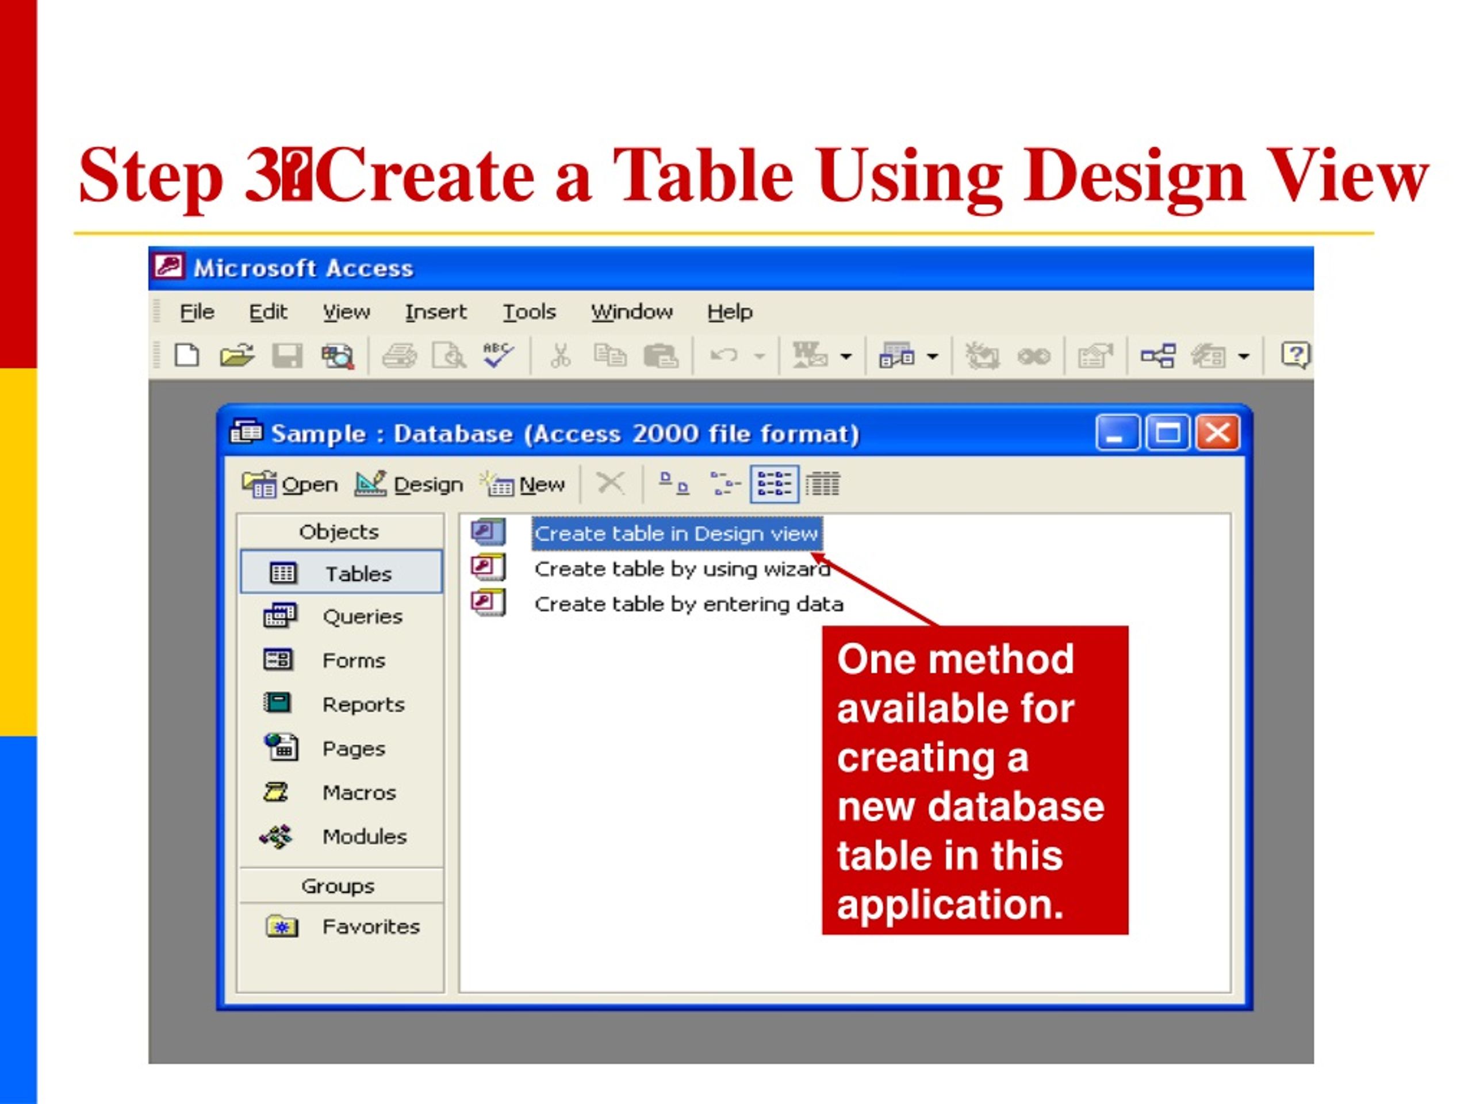Viewport: 1472px width, 1104px height.
Task: Click the Delete X icon in database window
Action: (610, 483)
